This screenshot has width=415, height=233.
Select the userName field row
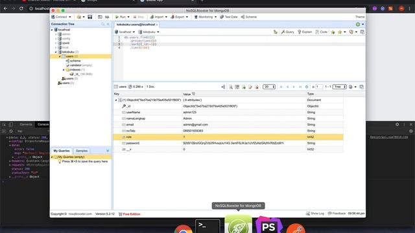click(x=228, y=112)
